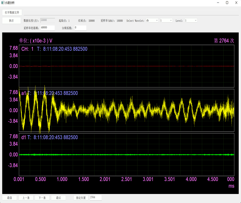241x203 pixels.
Task: Click the 第 2764 次 counter text
Action: tap(224, 41)
